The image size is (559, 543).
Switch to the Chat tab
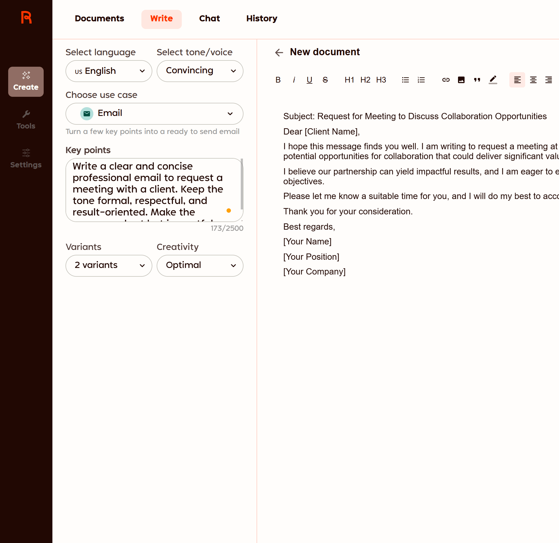coord(209,19)
